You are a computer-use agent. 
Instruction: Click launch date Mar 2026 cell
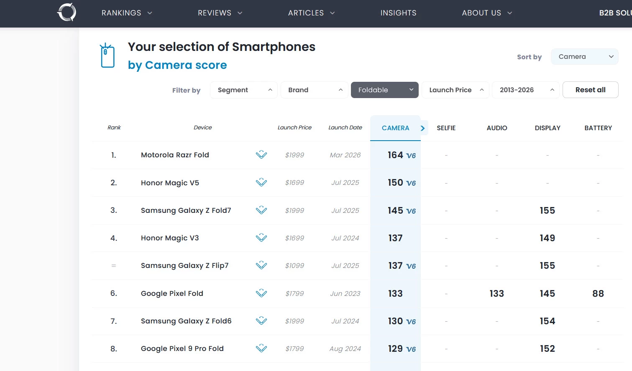pyautogui.click(x=345, y=155)
